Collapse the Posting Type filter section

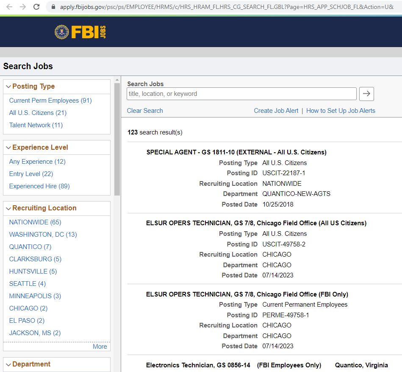pos(8,87)
